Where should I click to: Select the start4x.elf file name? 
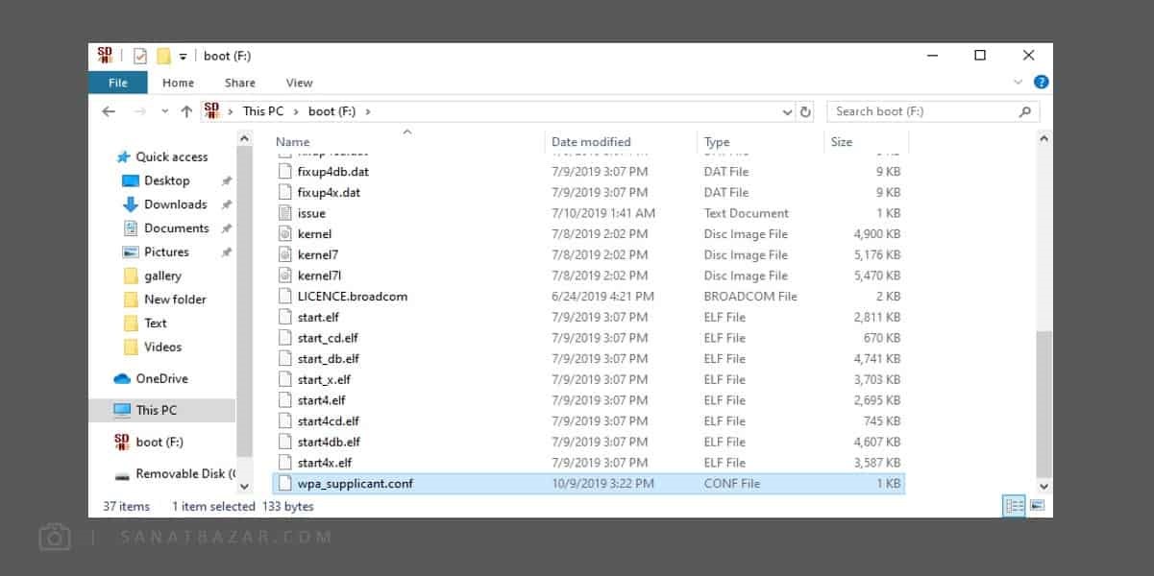click(325, 463)
